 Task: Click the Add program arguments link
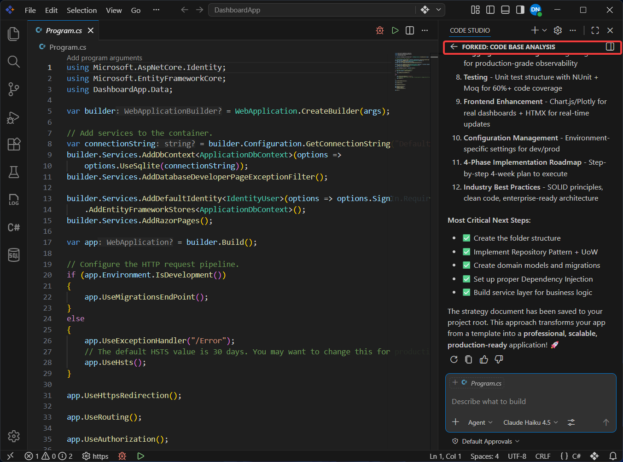(105, 58)
